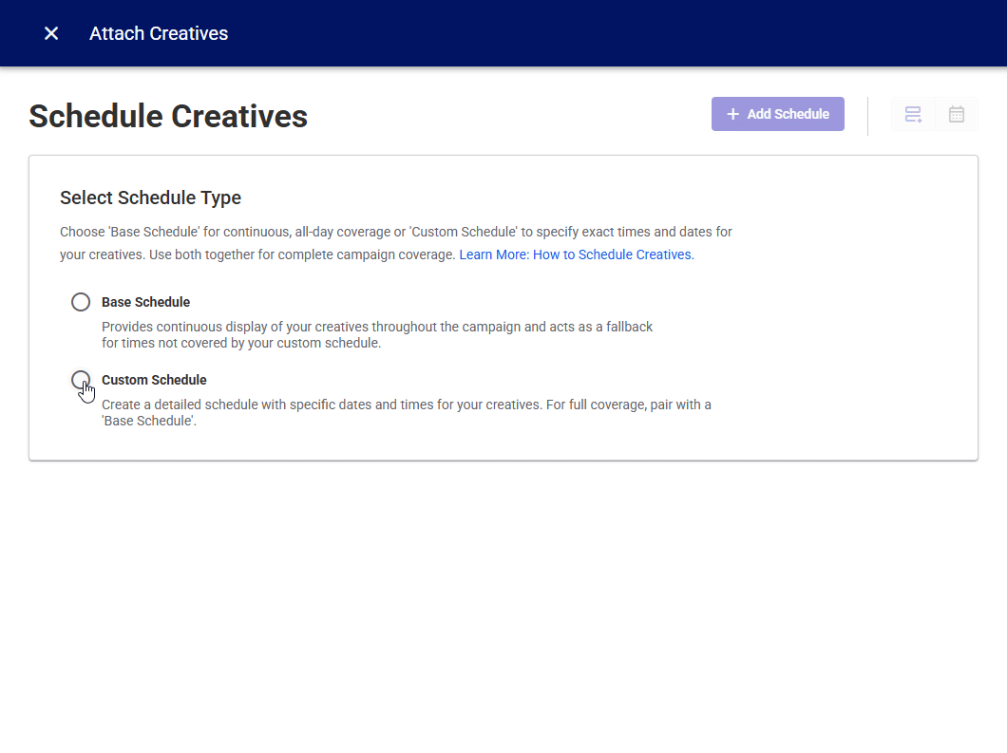1007x753 pixels.
Task: Click the 'Schedule Creatives' page heading
Action: (x=168, y=116)
